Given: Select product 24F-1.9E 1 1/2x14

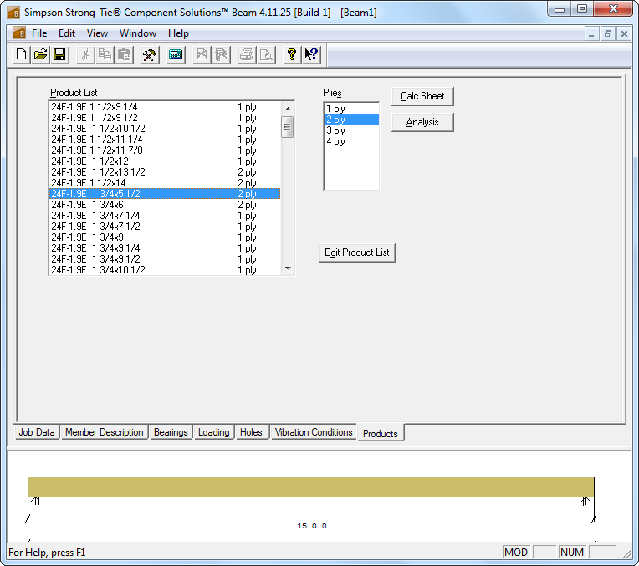Looking at the screenshot, I should (165, 183).
